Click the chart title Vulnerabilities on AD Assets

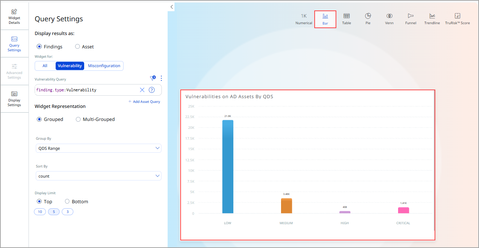click(x=229, y=97)
